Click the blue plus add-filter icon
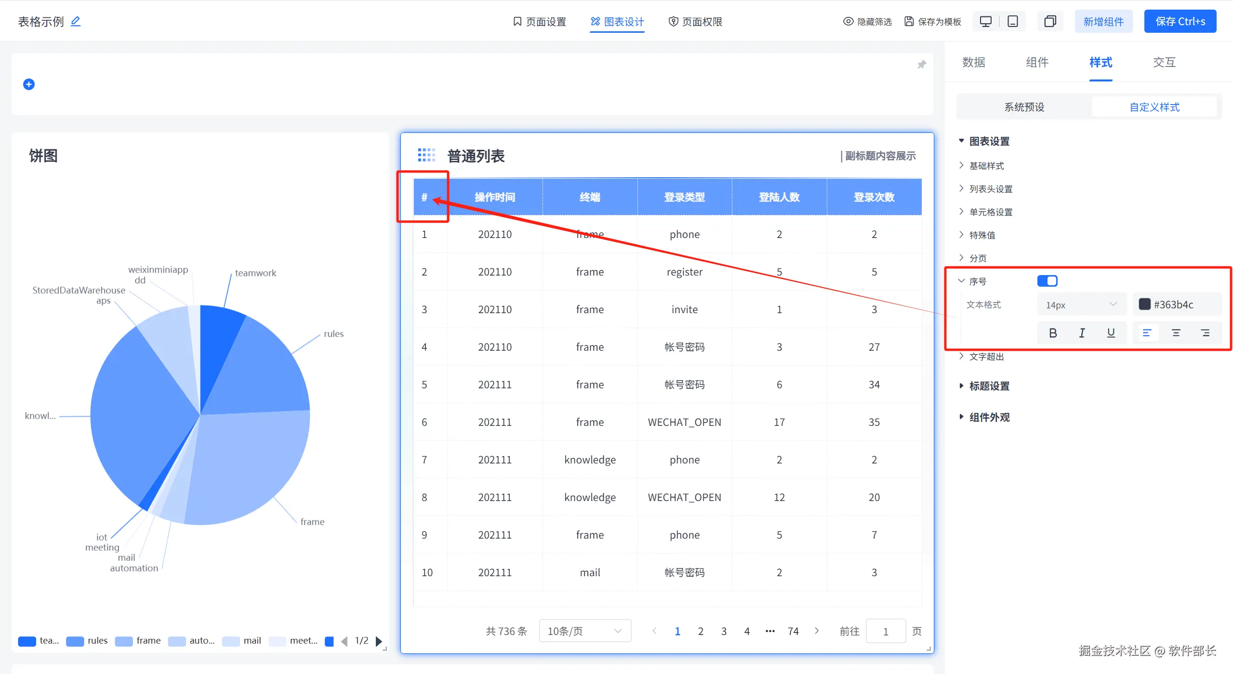This screenshot has height=674, width=1233. click(x=29, y=84)
